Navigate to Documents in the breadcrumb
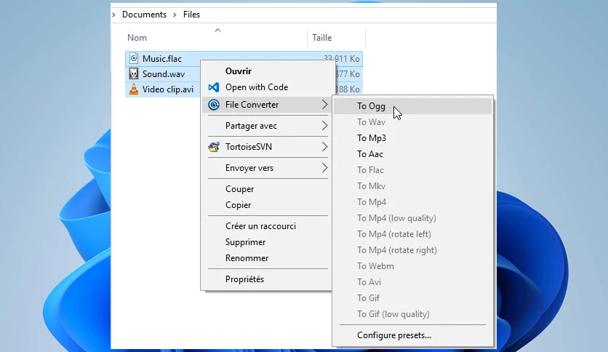The height and width of the screenshot is (352, 608). coord(144,15)
